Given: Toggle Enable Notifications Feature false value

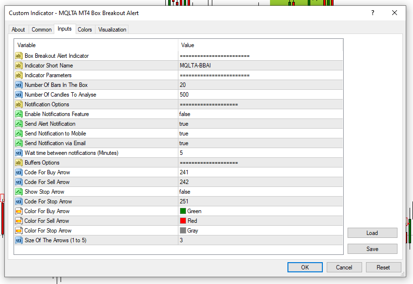Looking at the screenshot, I should [x=185, y=114].
